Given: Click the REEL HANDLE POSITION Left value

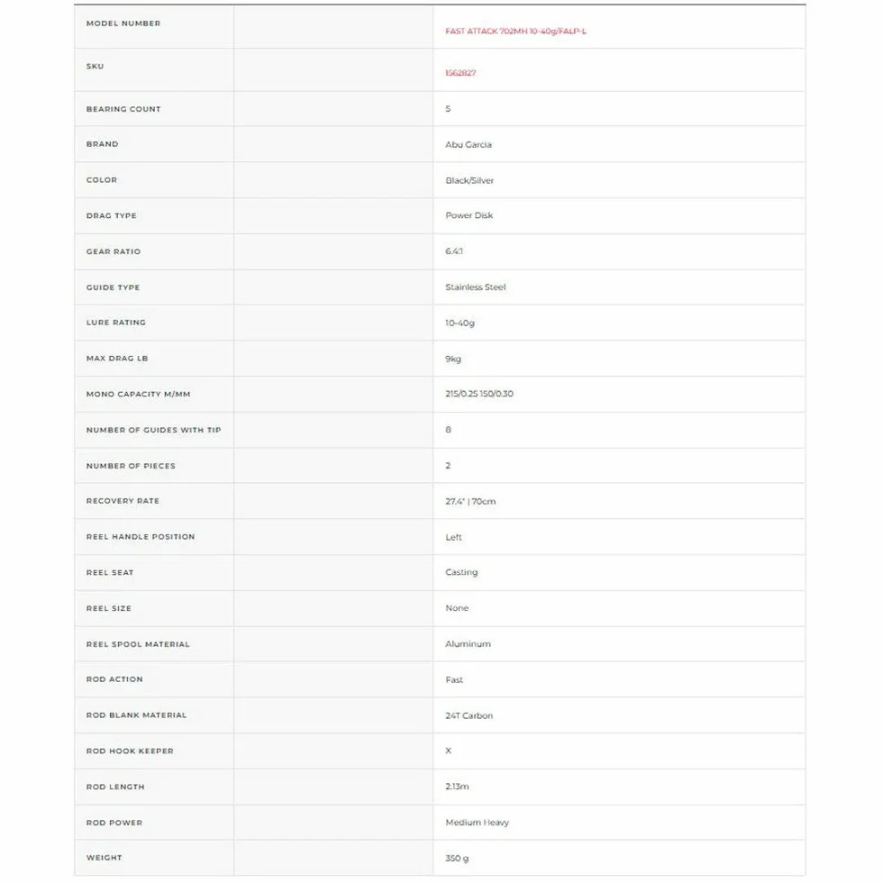Looking at the screenshot, I should (453, 537).
